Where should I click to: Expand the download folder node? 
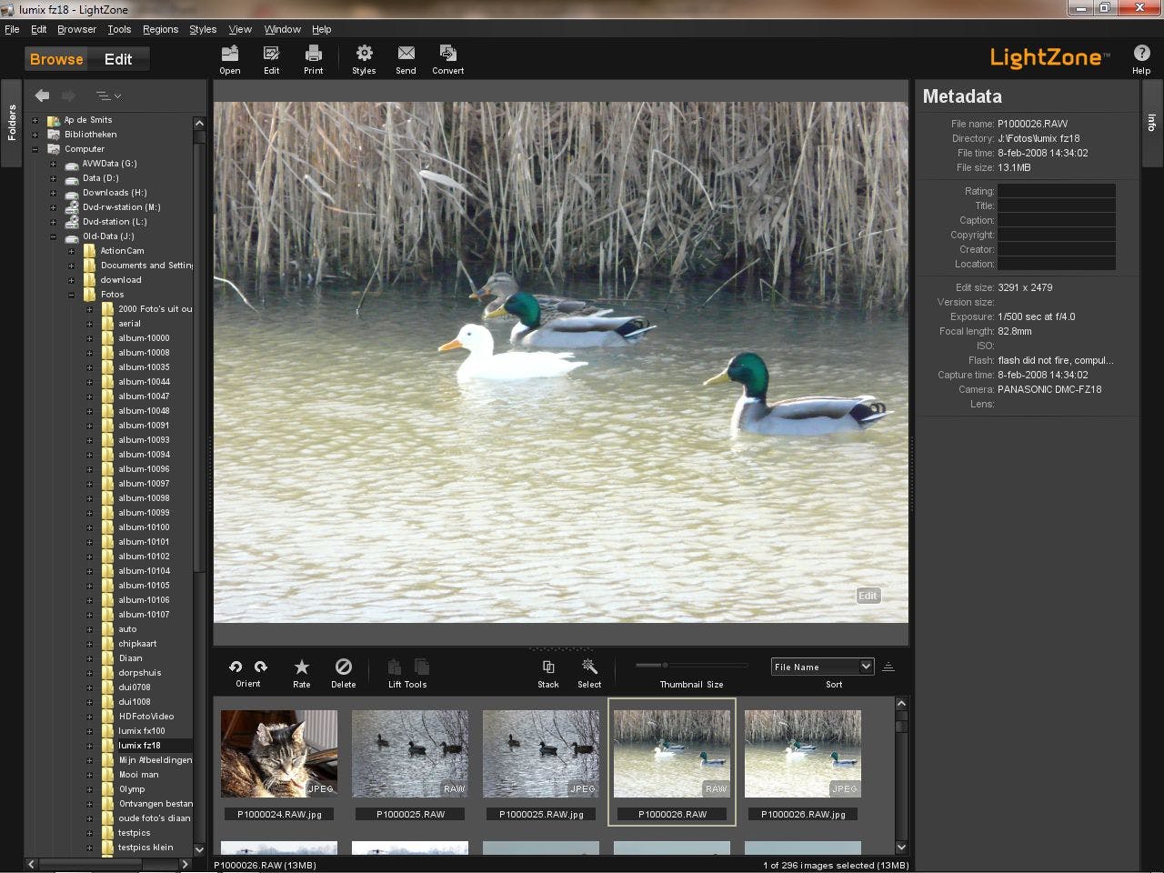click(72, 280)
